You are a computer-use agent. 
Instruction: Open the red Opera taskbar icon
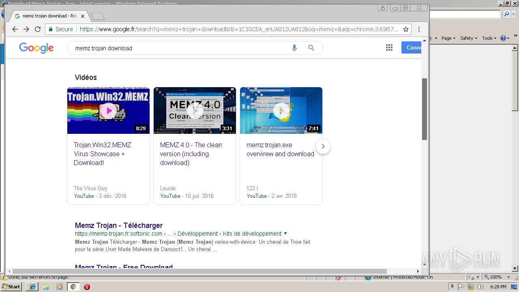point(87,287)
